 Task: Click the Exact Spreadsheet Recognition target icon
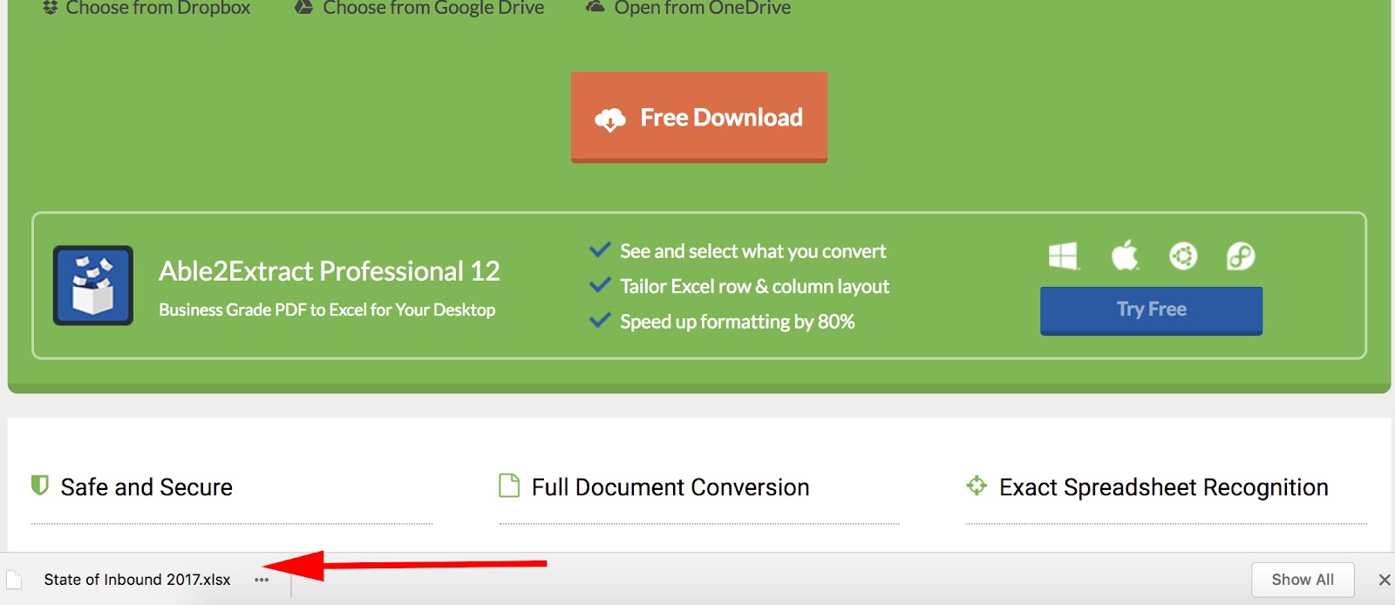pyautogui.click(x=976, y=485)
